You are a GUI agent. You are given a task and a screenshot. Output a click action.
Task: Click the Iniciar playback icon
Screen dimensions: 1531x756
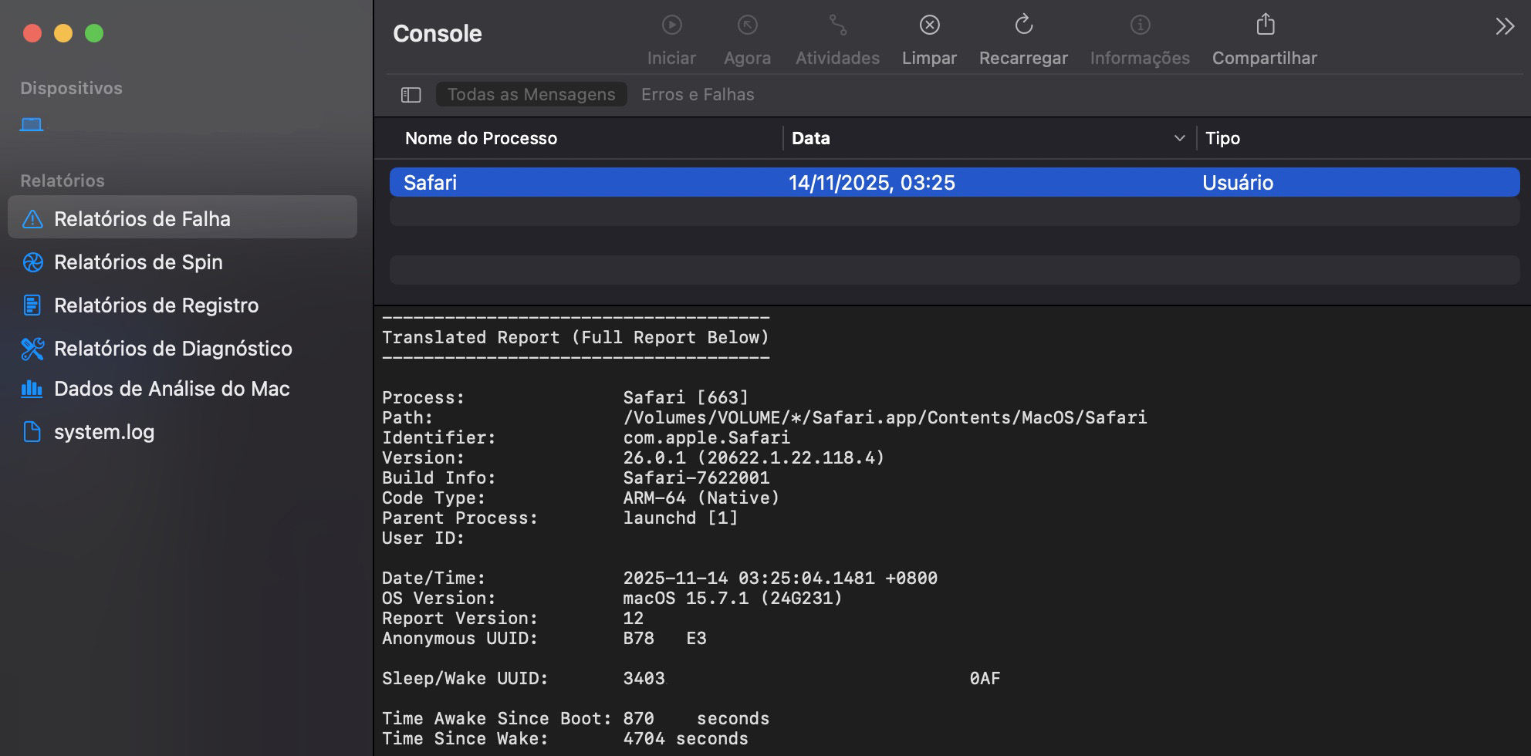pyautogui.click(x=671, y=25)
